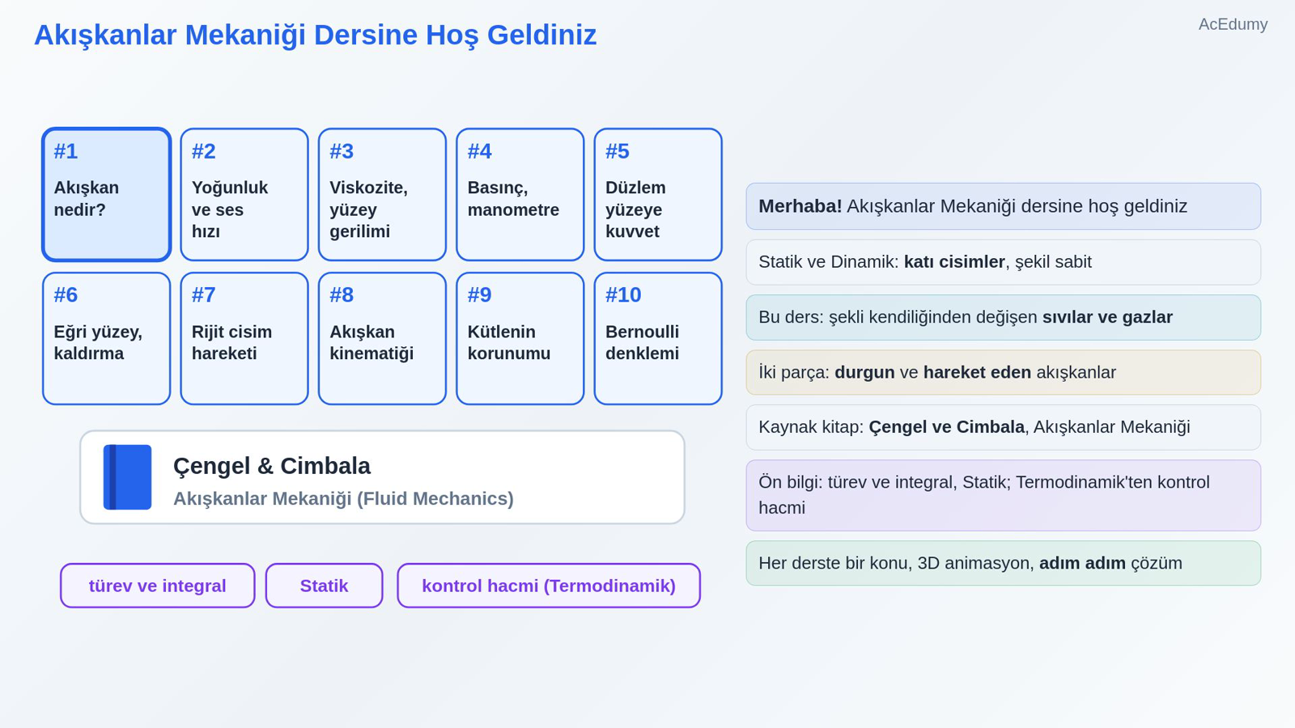1295x728 pixels.
Task: Select the 'Merhaba!' welcome note
Action: pos(1004,206)
